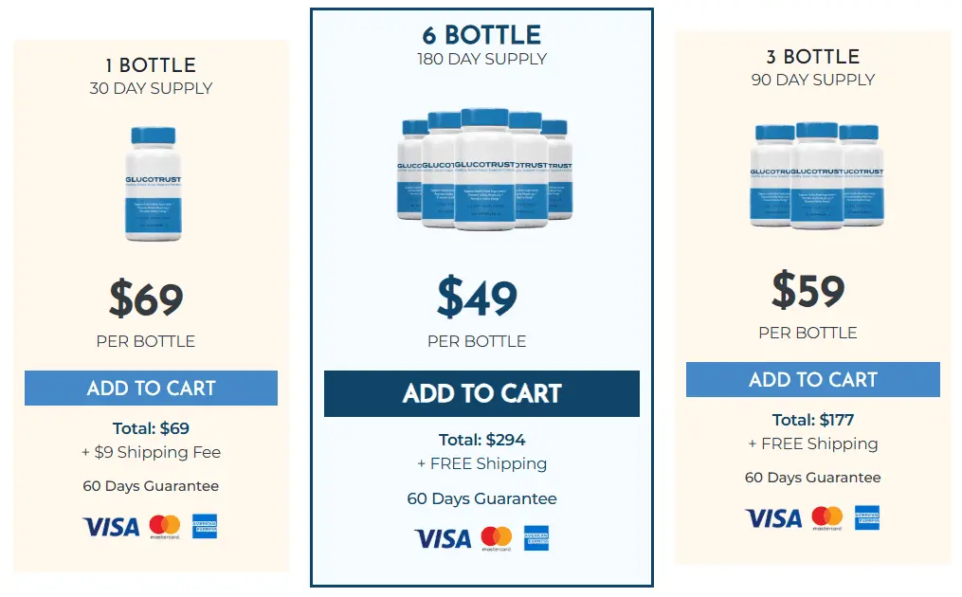The image size is (962, 597).
Task: Click Visa logo under 3 Bottle offer
Action: [x=773, y=518]
